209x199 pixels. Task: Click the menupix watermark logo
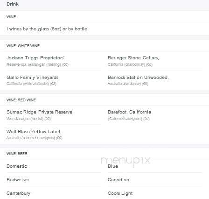click(125, 161)
